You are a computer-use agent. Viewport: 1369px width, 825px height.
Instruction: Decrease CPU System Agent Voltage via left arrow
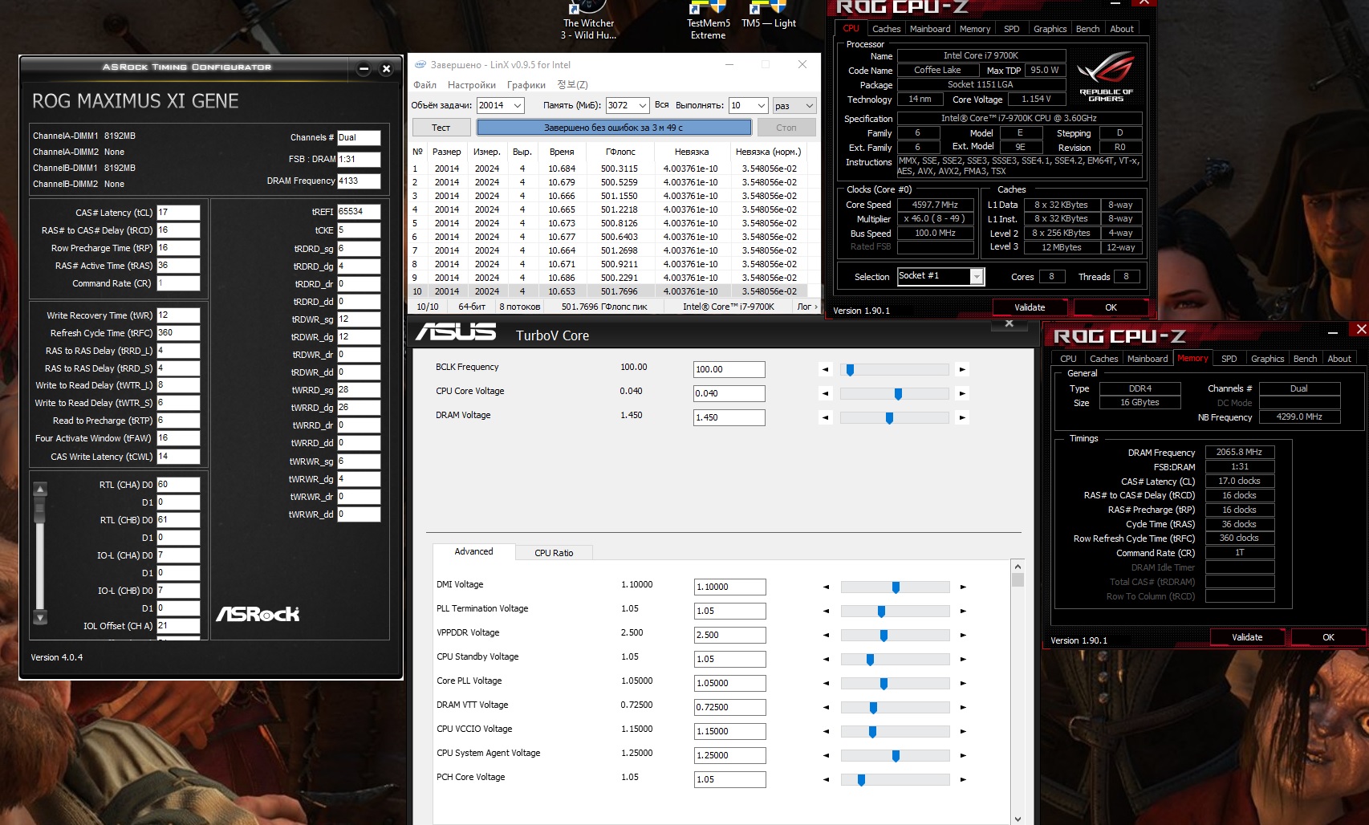click(x=826, y=756)
